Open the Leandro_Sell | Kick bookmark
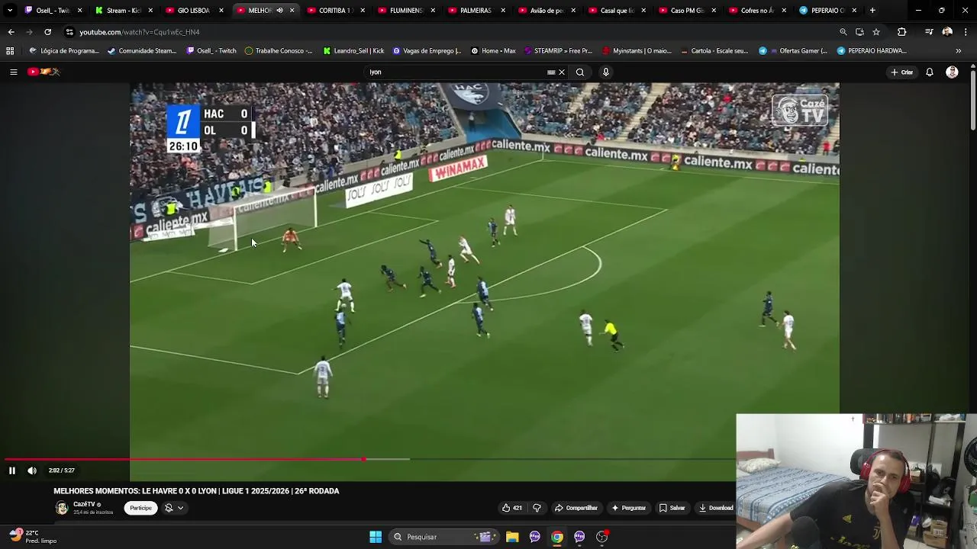 click(x=353, y=51)
